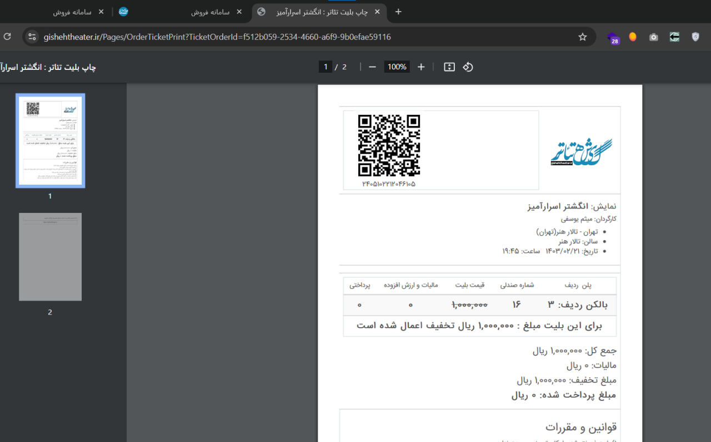This screenshot has width=711, height=442.
Task: Click the پلن ردیف column header
Action: (x=578, y=286)
